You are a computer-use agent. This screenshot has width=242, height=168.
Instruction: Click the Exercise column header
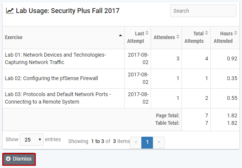point(14,37)
